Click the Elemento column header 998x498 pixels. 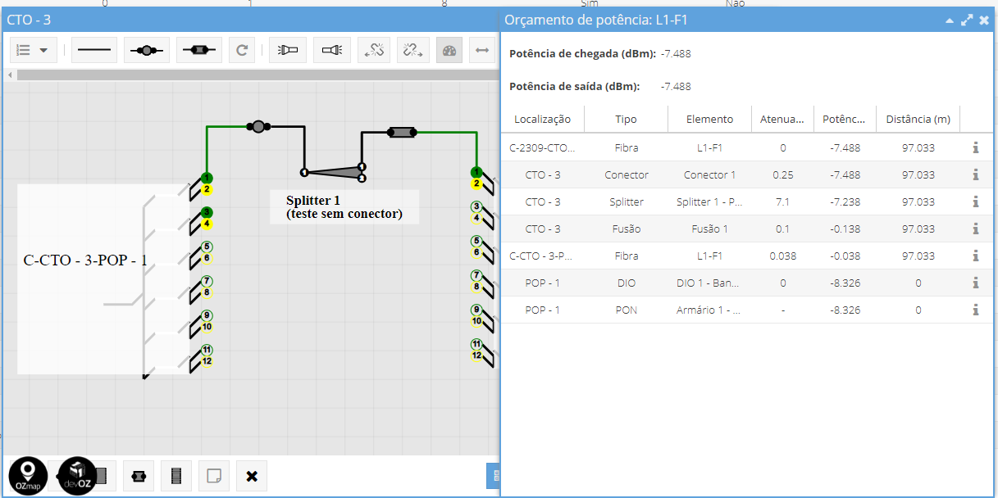tap(709, 119)
